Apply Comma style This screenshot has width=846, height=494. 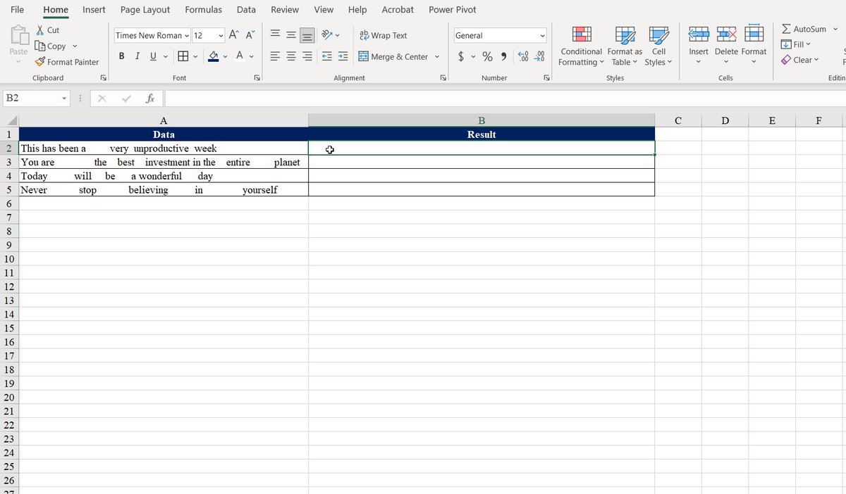504,56
